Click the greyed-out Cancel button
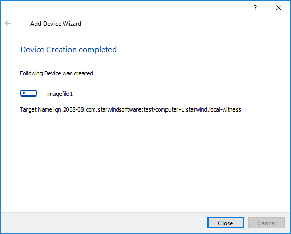This screenshot has height=234, width=291. (267, 223)
